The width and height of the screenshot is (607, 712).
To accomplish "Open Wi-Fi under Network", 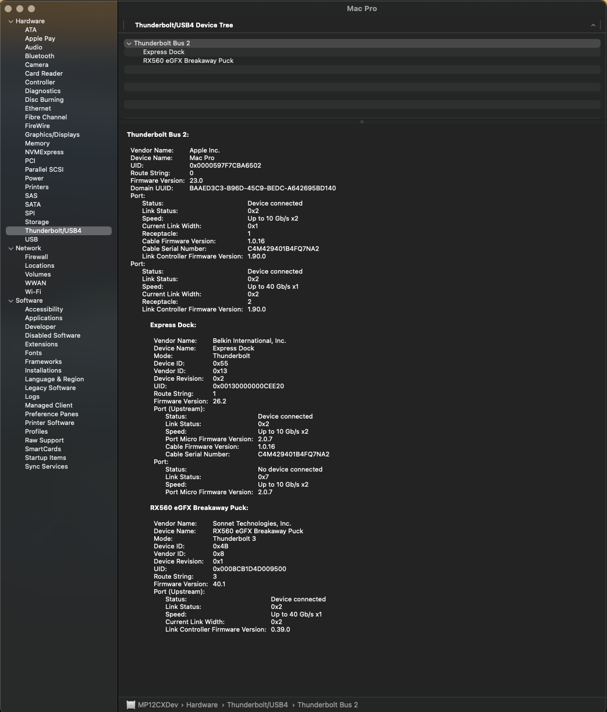I will tap(33, 292).
